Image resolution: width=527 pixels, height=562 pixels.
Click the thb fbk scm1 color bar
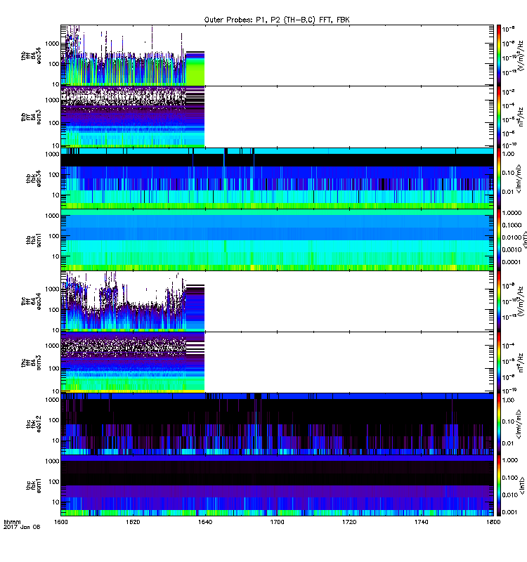[x=499, y=240]
